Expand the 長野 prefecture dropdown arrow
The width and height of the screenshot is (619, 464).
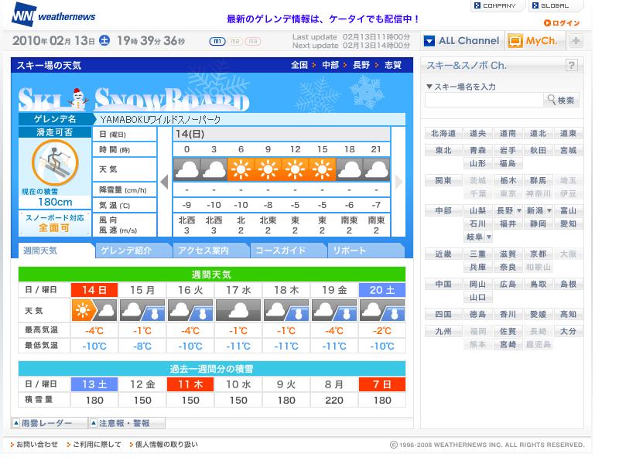(x=518, y=210)
